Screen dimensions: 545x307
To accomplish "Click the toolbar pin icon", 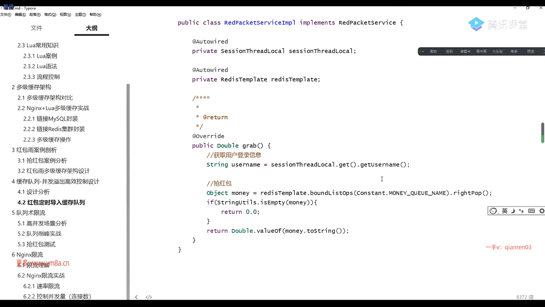I will (x=422, y=51).
